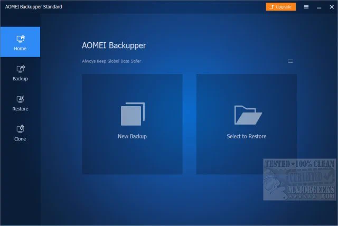Choose the Select to Restore tile
Screen dimensions: 338x226
click(247, 124)
